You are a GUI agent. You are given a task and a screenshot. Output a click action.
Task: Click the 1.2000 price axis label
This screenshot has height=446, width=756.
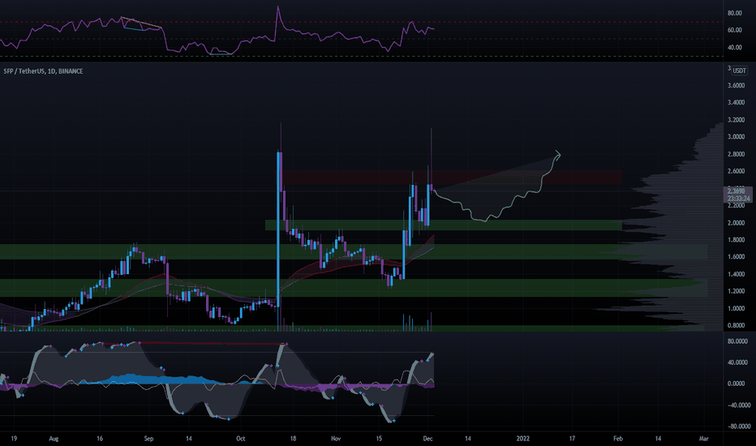[736, 291]
